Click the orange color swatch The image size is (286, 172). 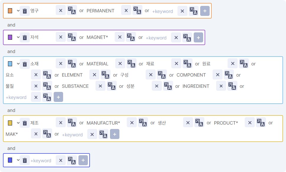(x=10, y=11)
